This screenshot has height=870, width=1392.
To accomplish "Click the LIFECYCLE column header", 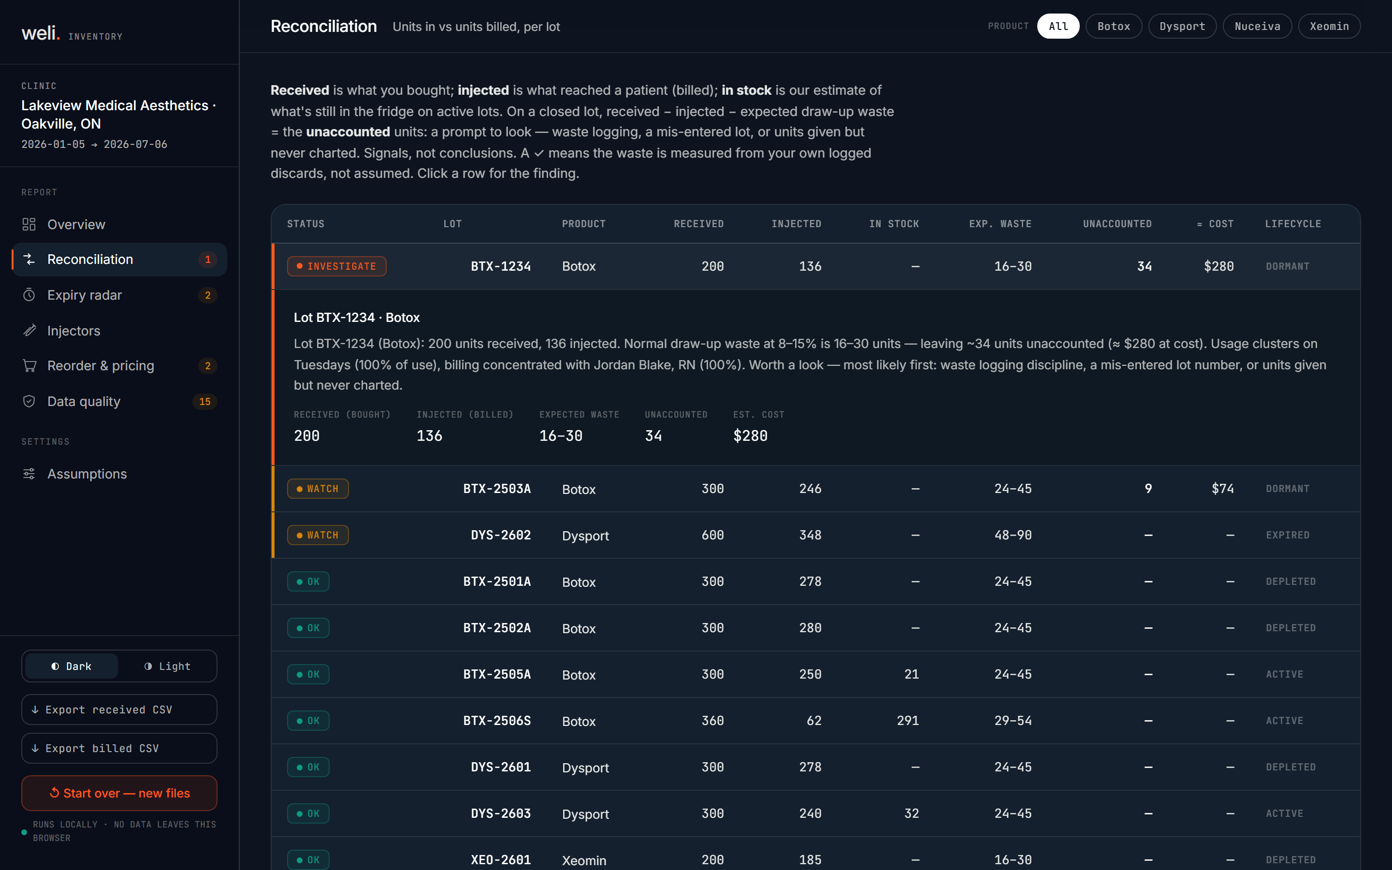I will point(1293,224).
